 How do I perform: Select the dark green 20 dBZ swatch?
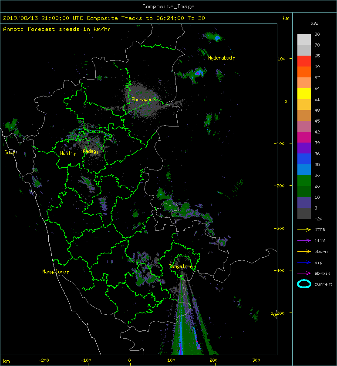coord(304,191)
